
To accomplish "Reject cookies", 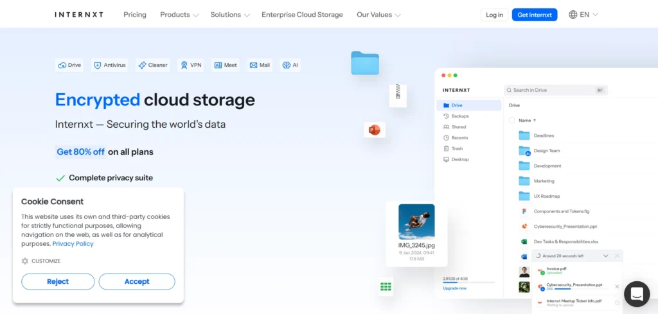I will 58,282.
